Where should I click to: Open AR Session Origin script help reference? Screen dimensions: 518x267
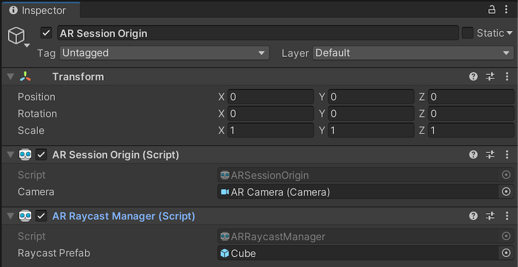click(473, 155)
